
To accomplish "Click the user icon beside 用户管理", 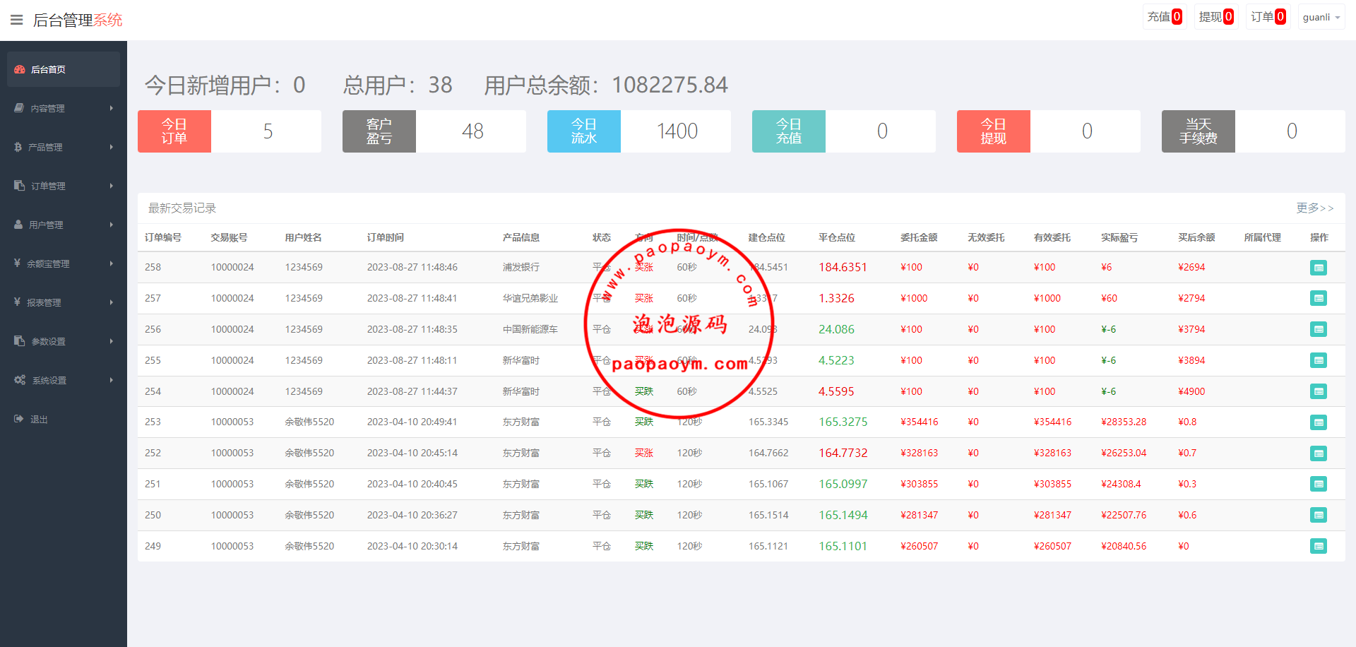I will point(19,225).
